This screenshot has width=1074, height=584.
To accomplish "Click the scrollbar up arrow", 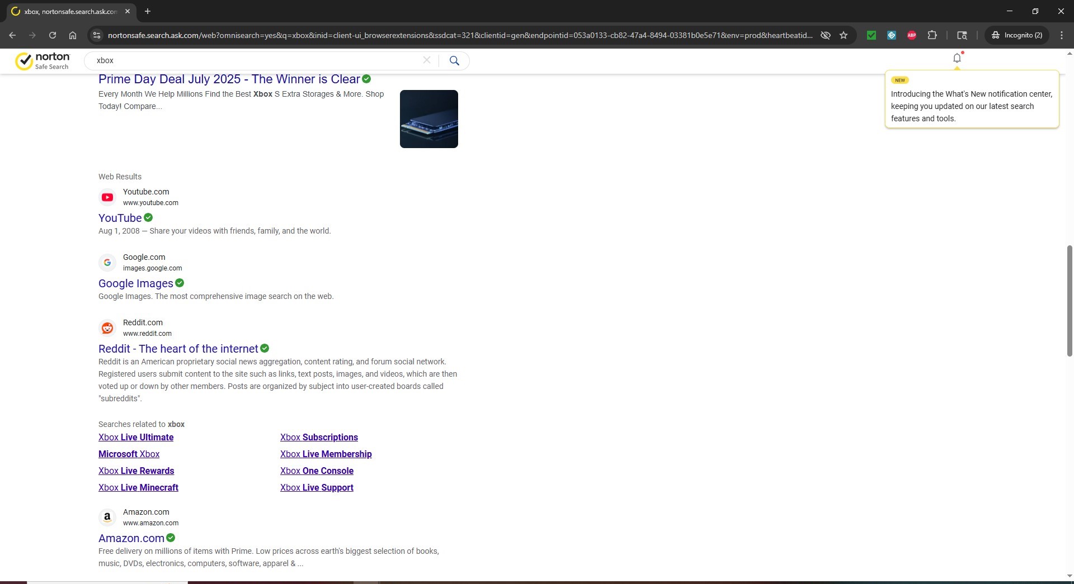I will [x=1070, y=54].
